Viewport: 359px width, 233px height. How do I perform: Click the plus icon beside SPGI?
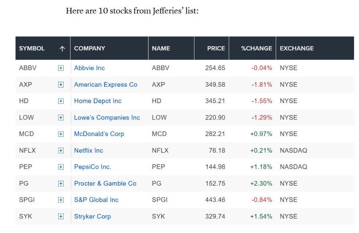click(x=61, y=200)
